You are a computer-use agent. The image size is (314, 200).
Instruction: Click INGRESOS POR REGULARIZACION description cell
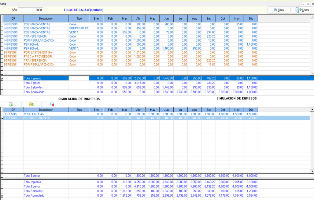(x=46, y=40)
